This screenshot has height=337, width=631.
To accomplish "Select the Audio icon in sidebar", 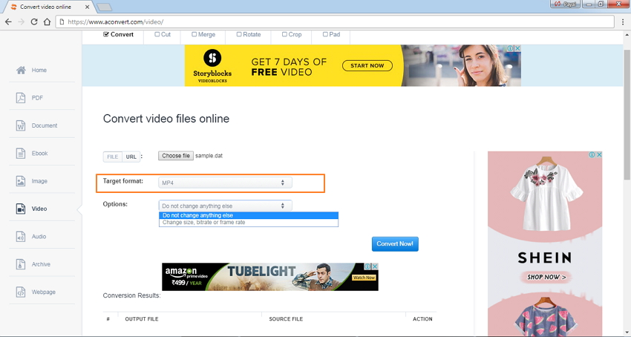I will click(21, 237).
